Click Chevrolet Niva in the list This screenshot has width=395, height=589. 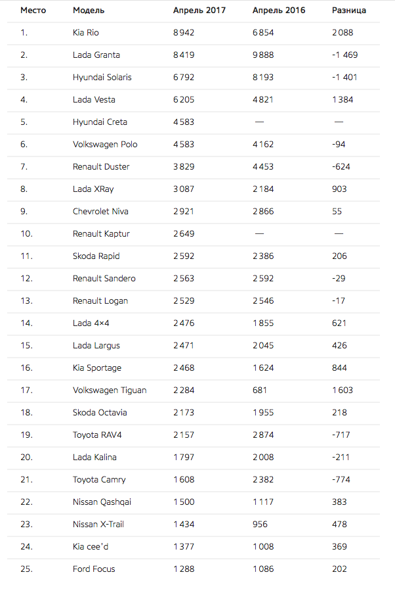point(100,212)
